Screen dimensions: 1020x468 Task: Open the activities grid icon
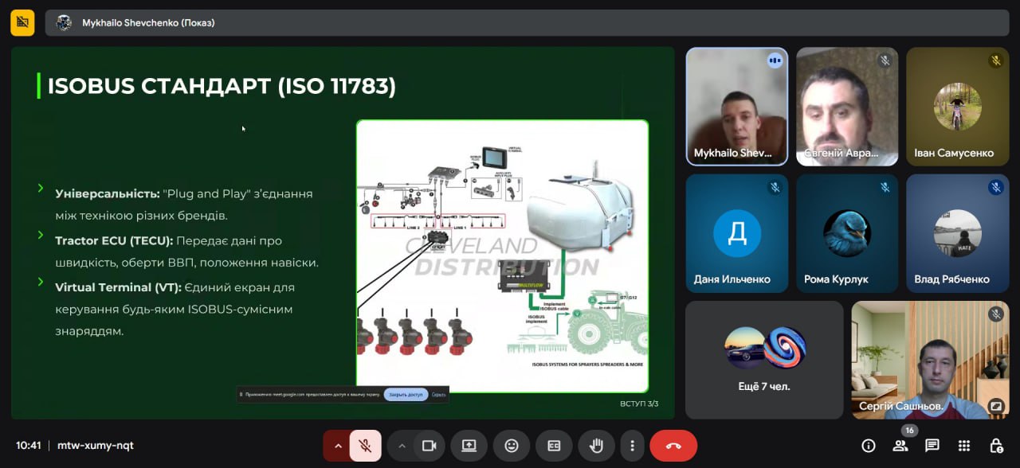(964, 446)
